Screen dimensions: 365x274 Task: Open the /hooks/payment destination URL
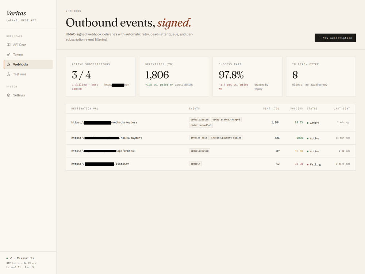click(x=107, y=138)
